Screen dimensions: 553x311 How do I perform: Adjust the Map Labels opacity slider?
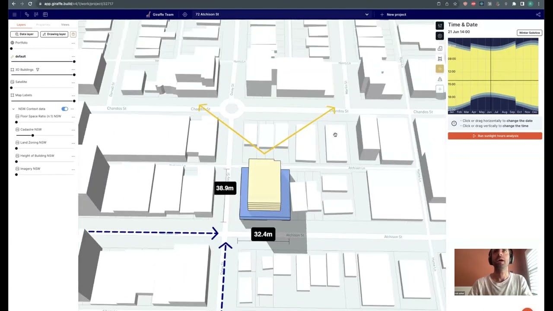pyautogui.click(x=43, y=101)
